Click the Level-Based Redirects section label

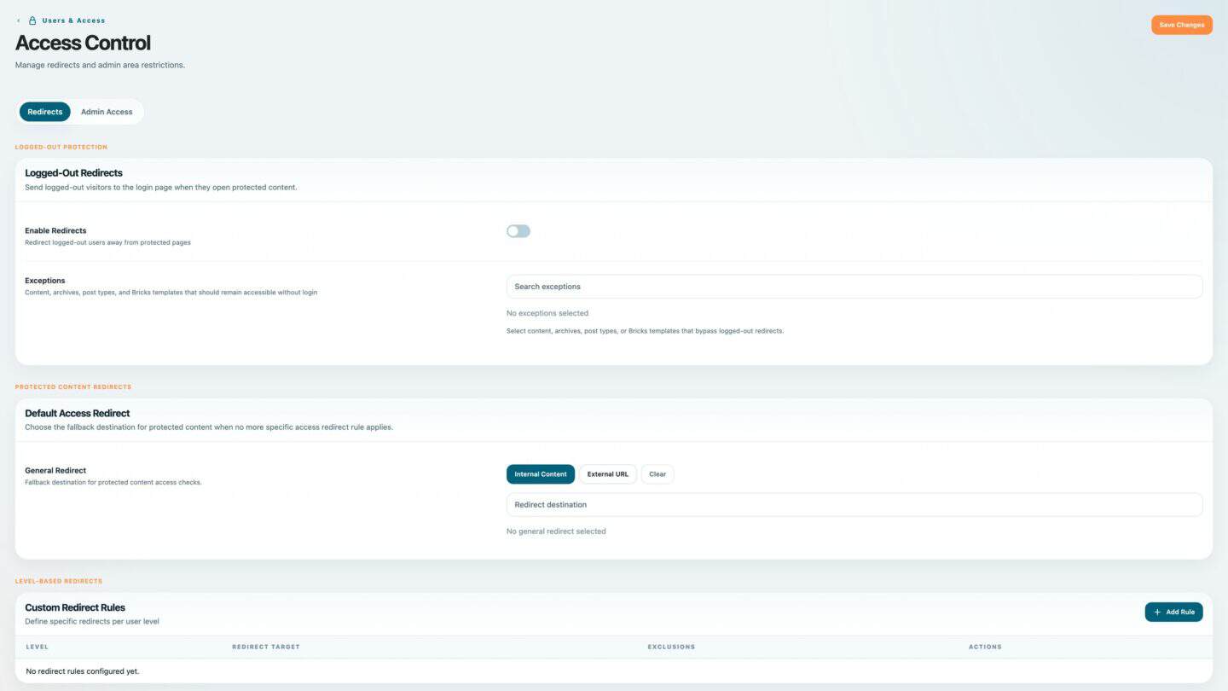pos(59,581)
